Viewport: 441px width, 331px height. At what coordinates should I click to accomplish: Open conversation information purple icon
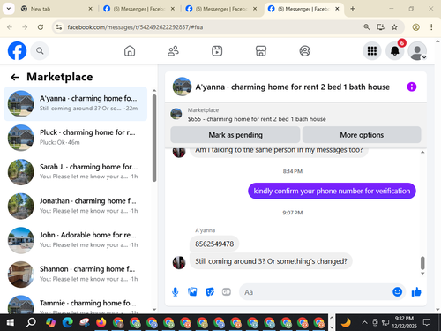(412, 87)
